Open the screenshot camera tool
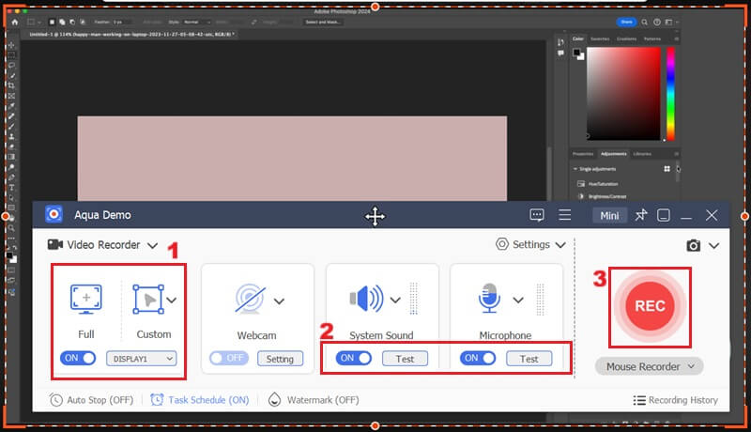Viewport: 751px width, 432px height. (693, 246)
